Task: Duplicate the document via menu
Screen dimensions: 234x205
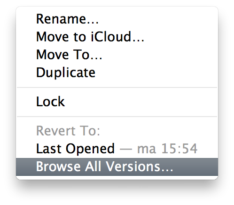Action: 117,72
